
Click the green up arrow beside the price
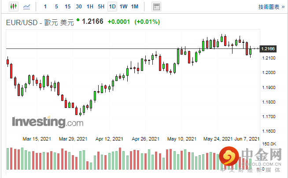(78, 20)
